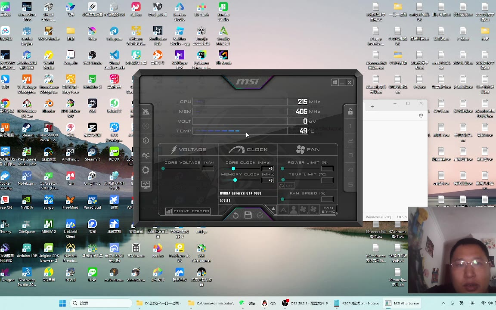496x310 pixels.
Task: Select profile slot 1 in Afterburner
Action: tap(350, 126)
